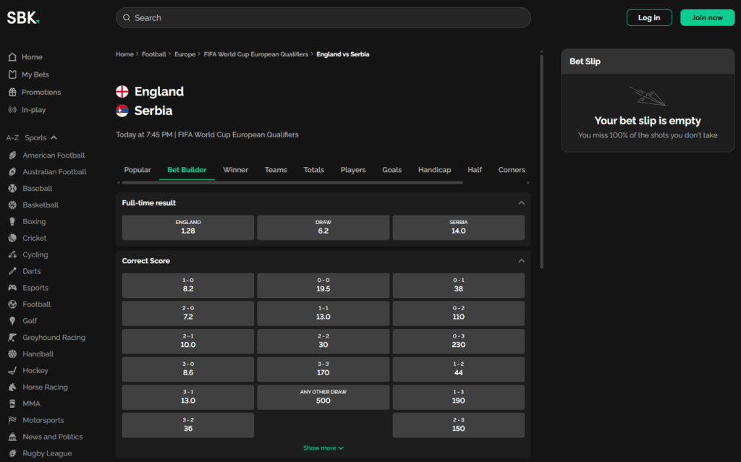Open Horse Racing from the sidebar icon
Image resolution: width=741 pixels, height=462 pixels.
(x=13, y=387)
